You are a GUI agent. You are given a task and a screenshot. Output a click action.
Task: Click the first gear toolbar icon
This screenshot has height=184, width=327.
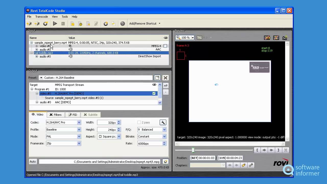point(45,24)
